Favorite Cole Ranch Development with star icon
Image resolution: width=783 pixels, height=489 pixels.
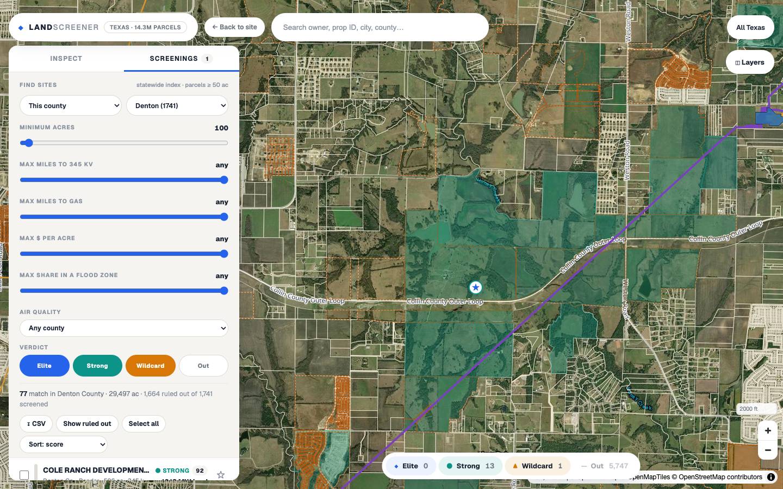point(221,475)
